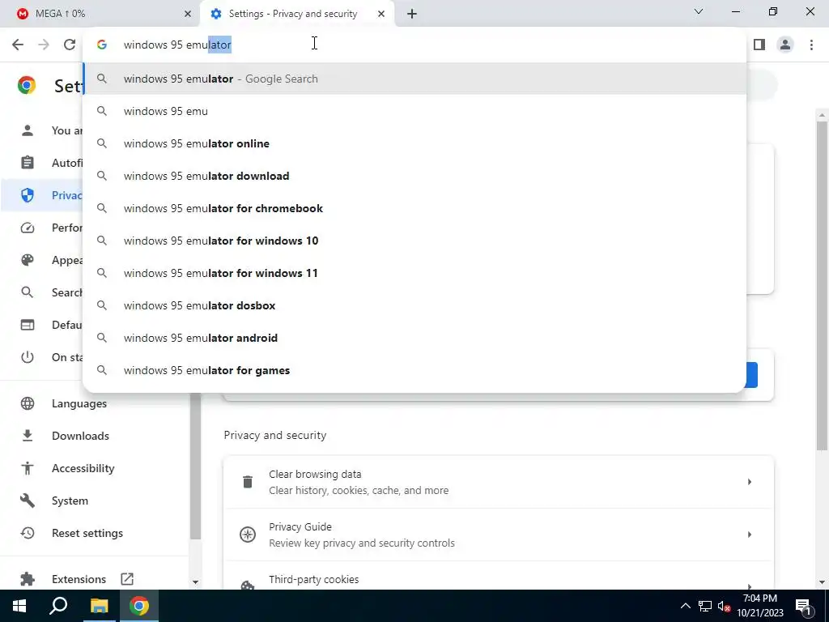Viewport: 829px width, 622px height.
Task: Open On startup power icon in sidebar
Action: (28, 357)
